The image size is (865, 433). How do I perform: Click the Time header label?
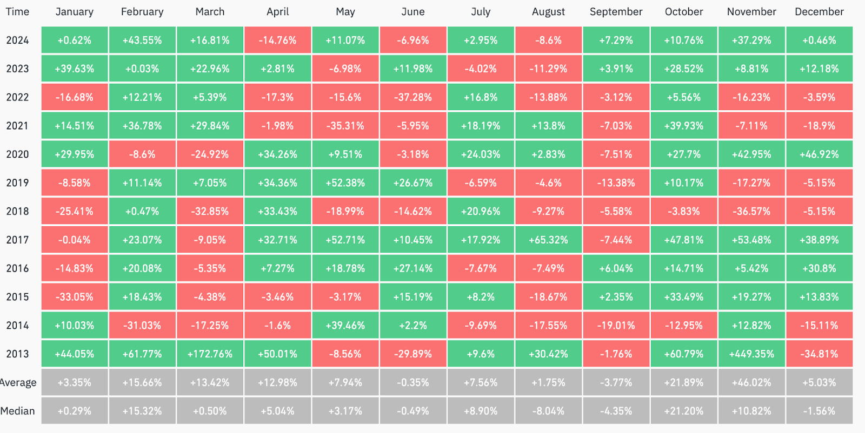coord(17,12)
